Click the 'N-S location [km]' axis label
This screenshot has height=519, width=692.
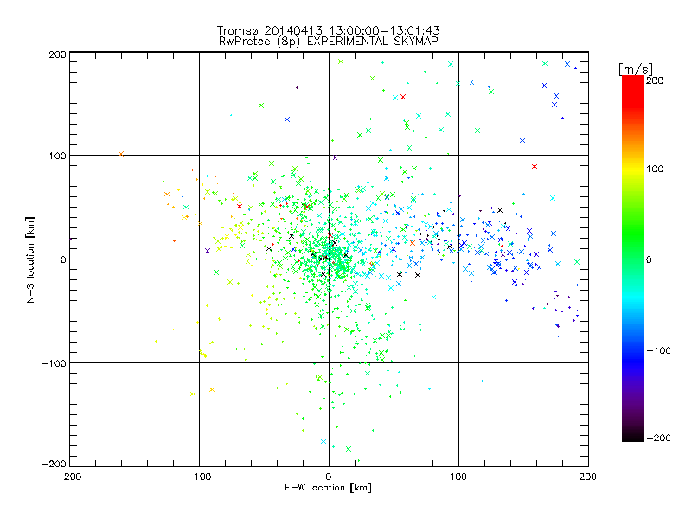30,259
